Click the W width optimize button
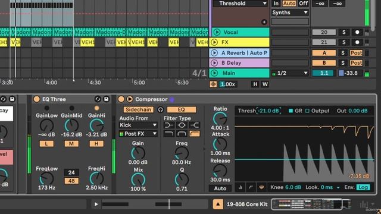Viewport: 381px width, 214px height. tap(265, 84)
